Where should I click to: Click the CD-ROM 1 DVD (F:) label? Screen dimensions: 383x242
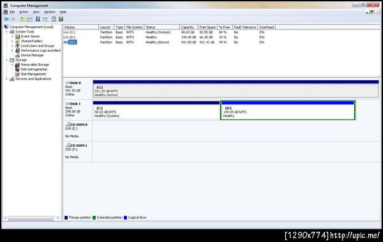point(78,151)
